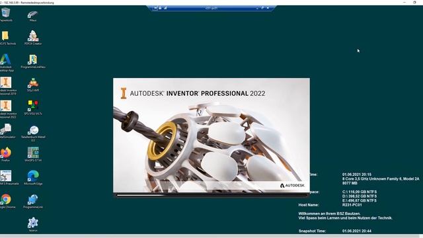Open the ProgrammeLinkNeu shortcut

click(x=33, y=59)
